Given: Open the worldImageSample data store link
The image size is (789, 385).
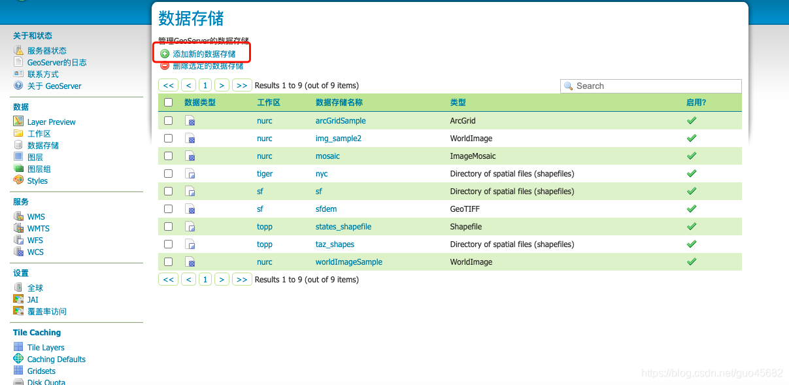Looking at the screenshot, I should tap(349, 262).
